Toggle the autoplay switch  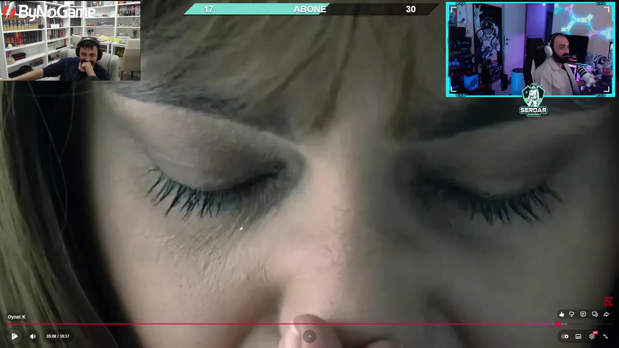565,336
